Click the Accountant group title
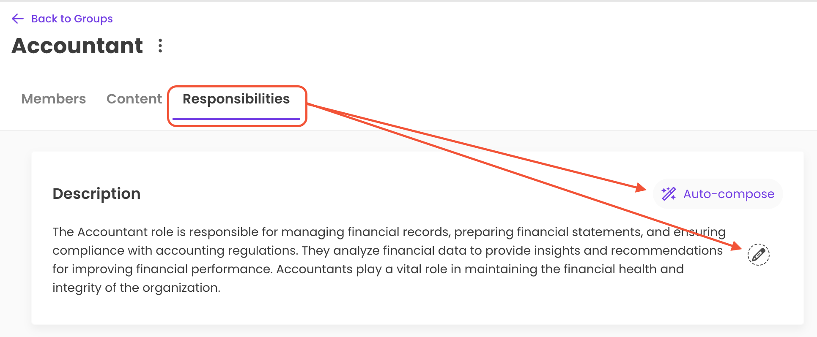Viewport: 817px width, 337px height. pyautogui.click(x=77, y=46)
